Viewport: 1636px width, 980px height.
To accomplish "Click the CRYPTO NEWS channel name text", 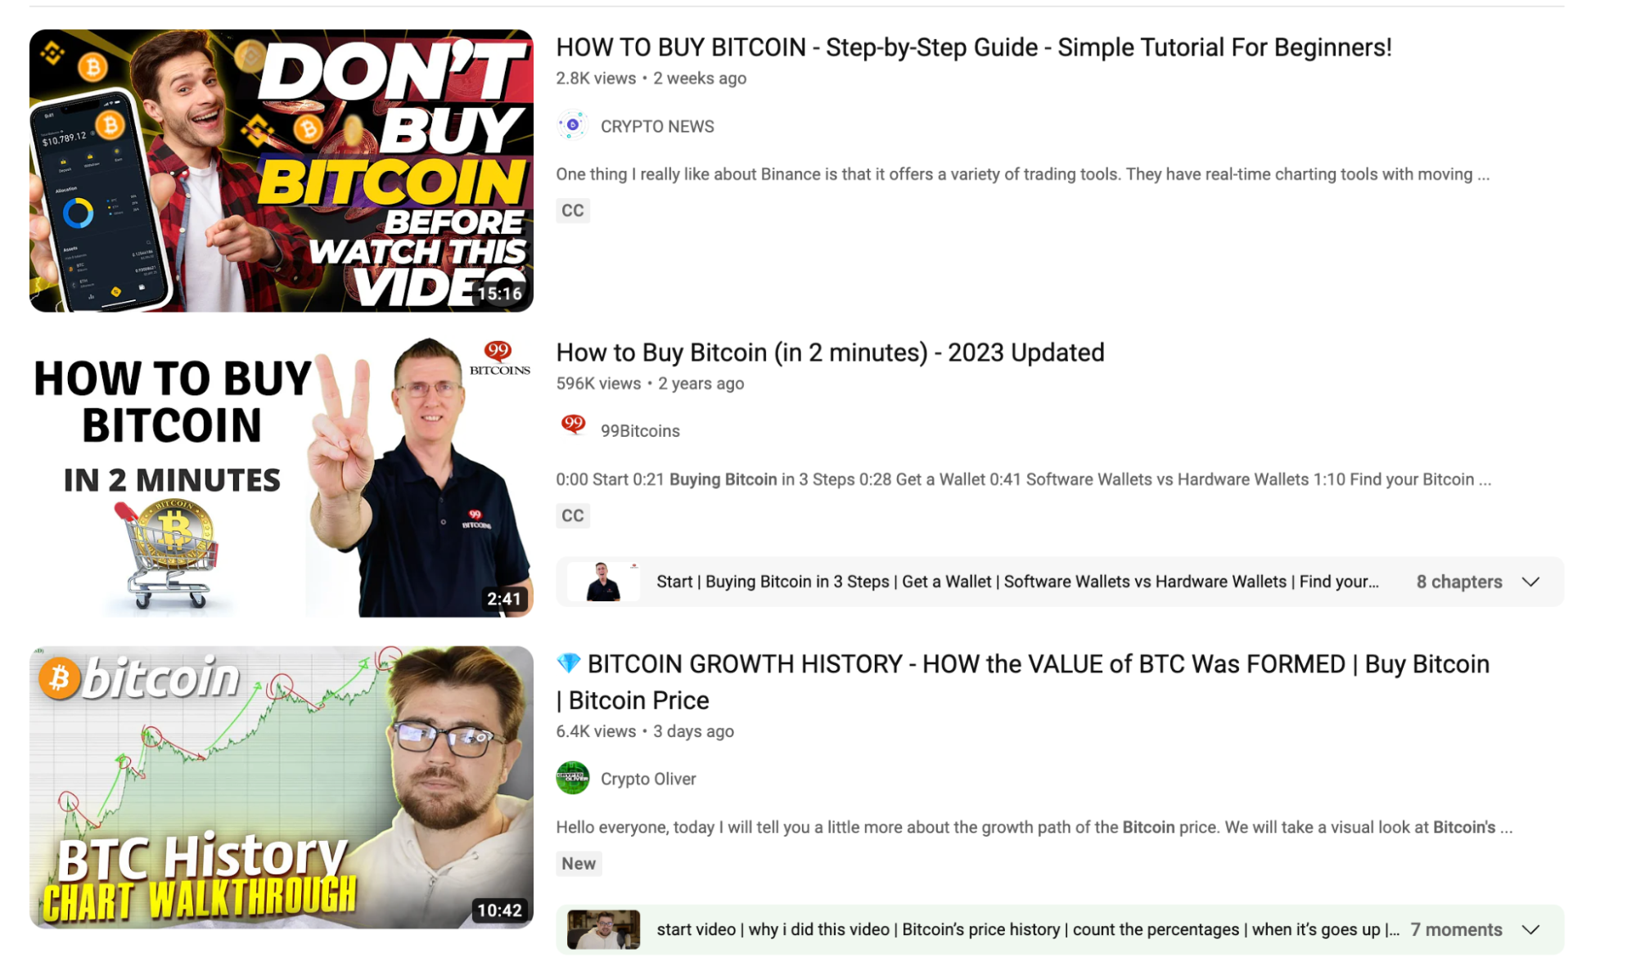I will [x=657, y=126].
